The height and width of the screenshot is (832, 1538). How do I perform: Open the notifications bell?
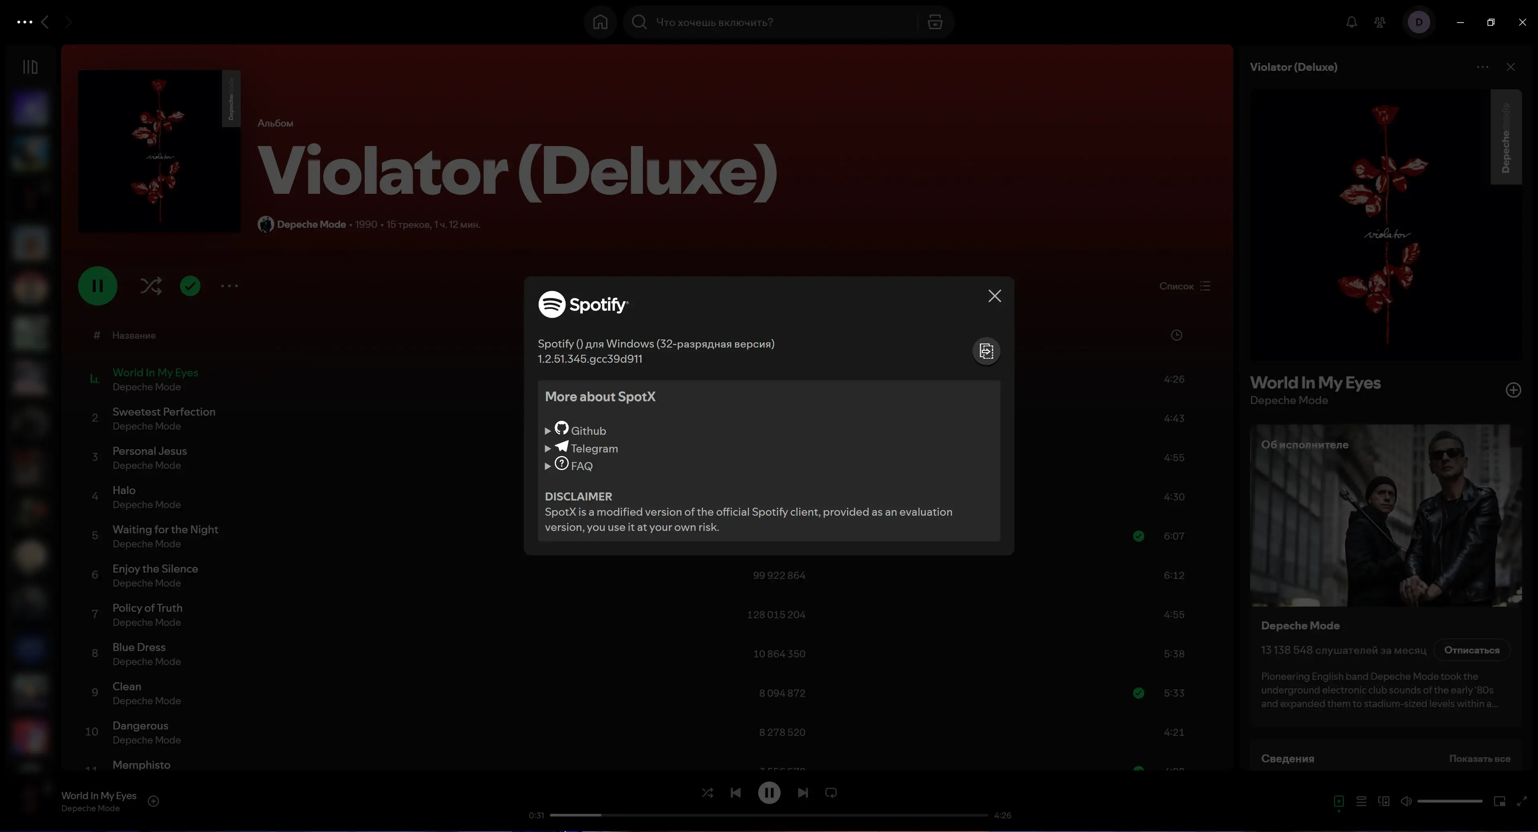pyautogui.click(x=1351, y=22)
